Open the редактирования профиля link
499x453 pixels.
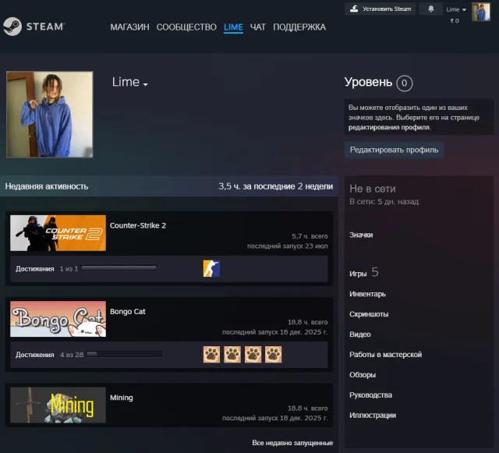(x=390, y=127)
